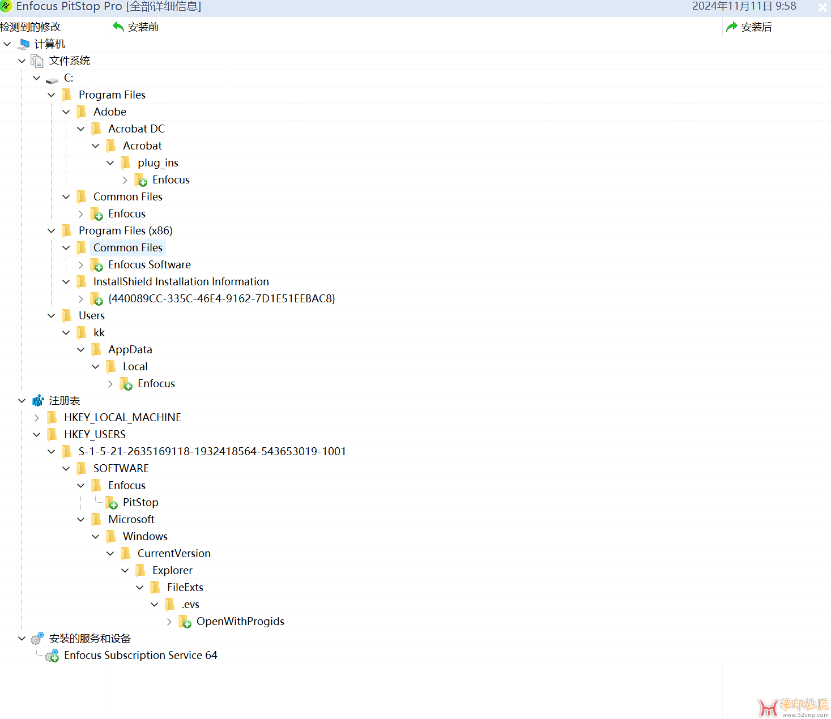Expand the HKEY_LOCAL_MACHINE registry key
The width and height of the screenshot is (831, 719).
pyautogui.click(x=37, y=418)
